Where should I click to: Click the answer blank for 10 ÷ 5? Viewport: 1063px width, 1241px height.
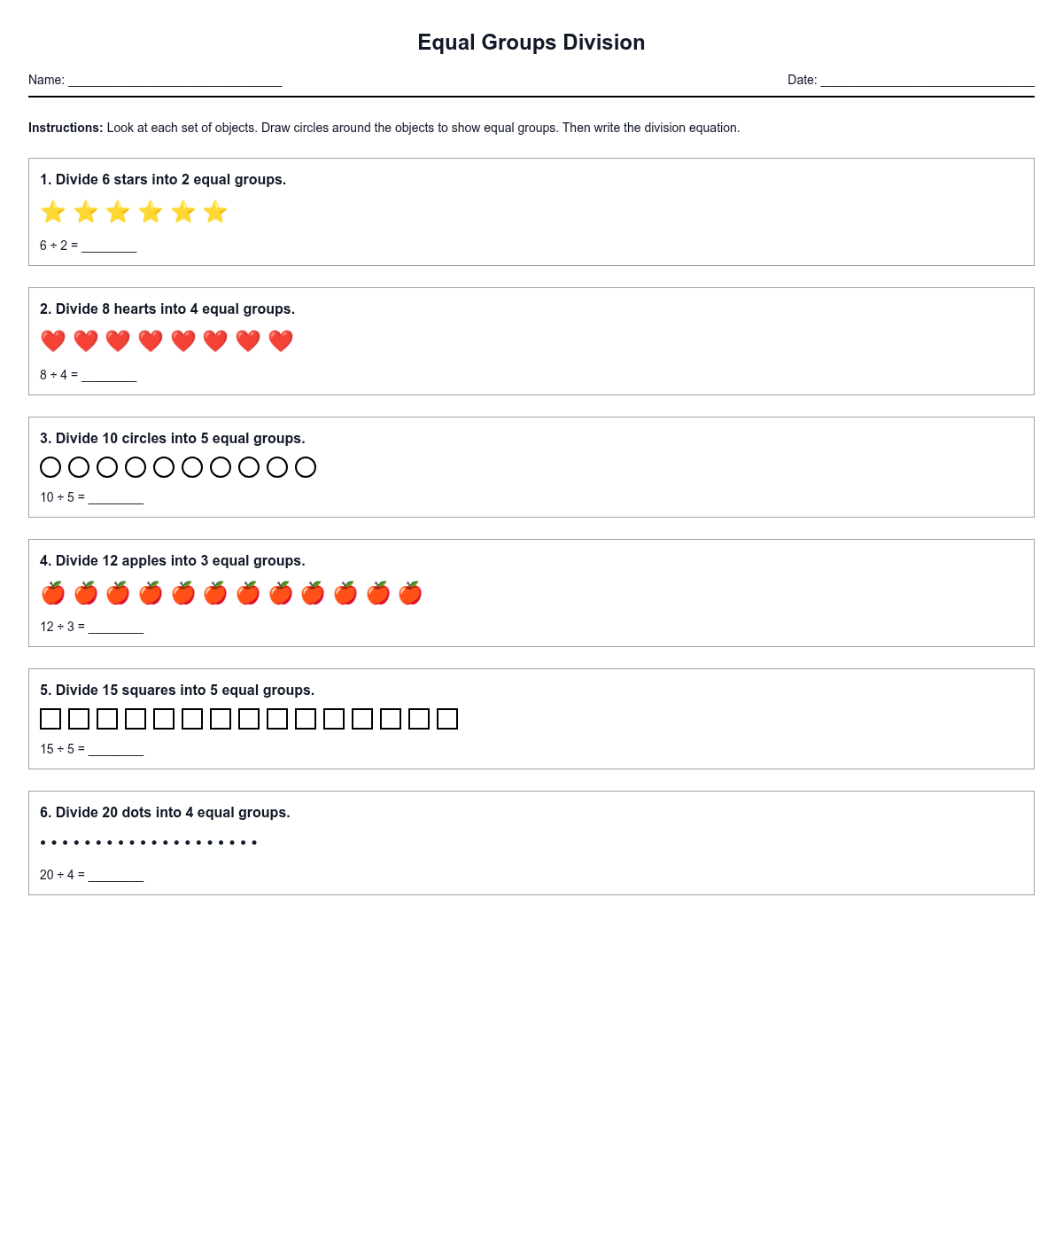116,497
